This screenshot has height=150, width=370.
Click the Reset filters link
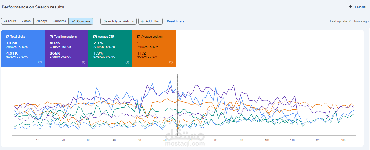click(176, 21)
